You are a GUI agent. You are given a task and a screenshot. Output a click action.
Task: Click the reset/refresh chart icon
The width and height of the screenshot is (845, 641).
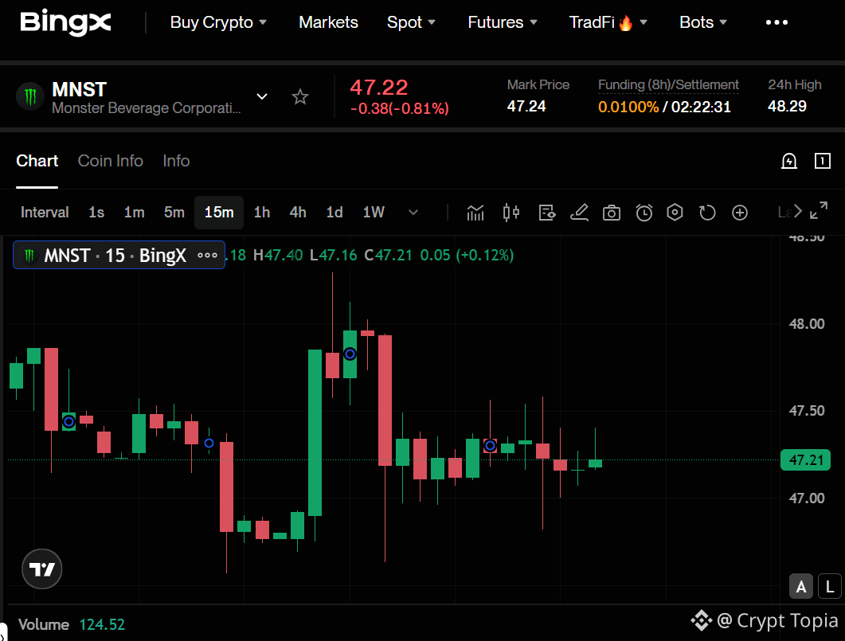pos(707,213)
